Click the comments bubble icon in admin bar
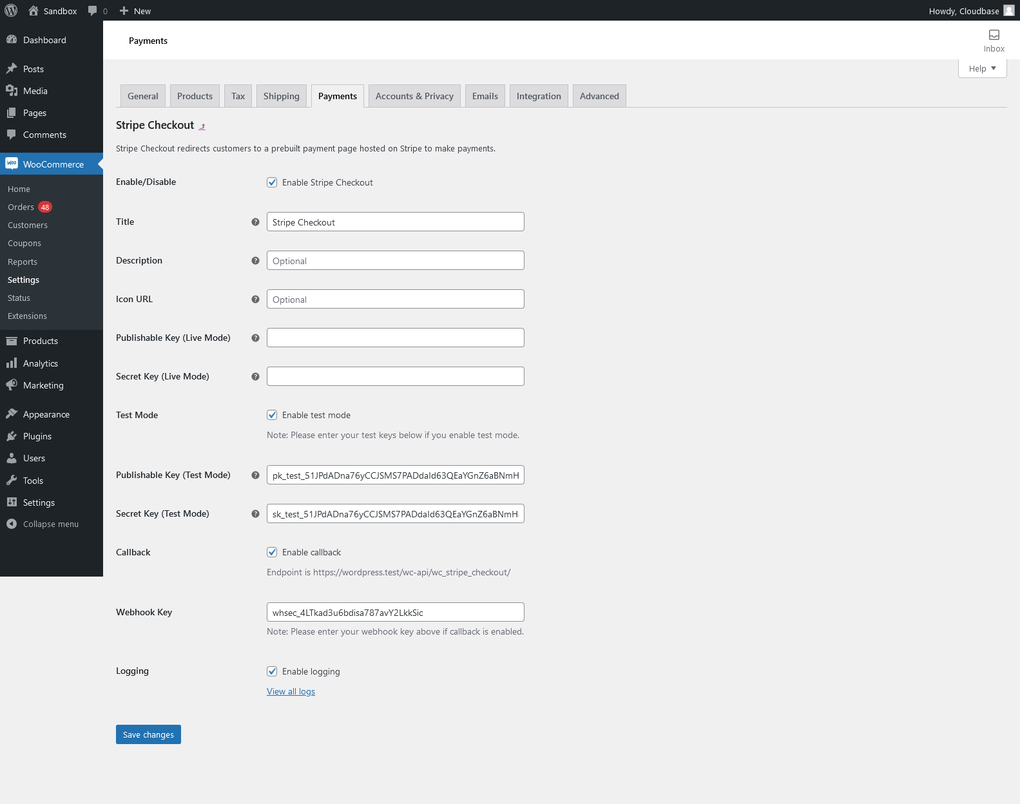 click(93, 11)
